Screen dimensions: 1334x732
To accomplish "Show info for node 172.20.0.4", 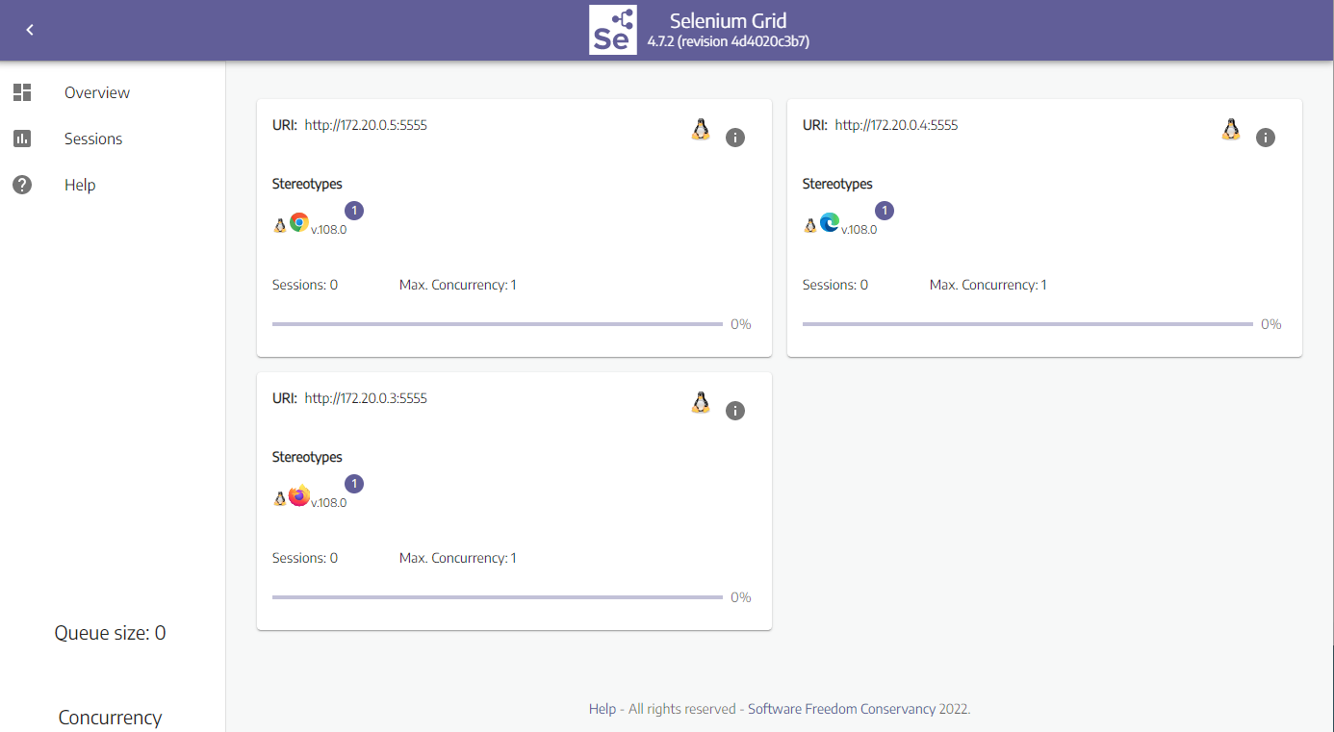I will coord(1266,138).
